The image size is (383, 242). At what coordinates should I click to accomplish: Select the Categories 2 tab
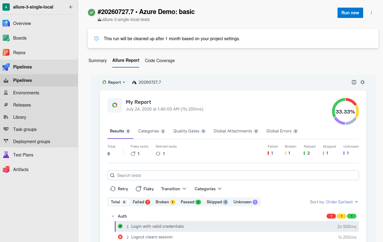coord(152,131)
